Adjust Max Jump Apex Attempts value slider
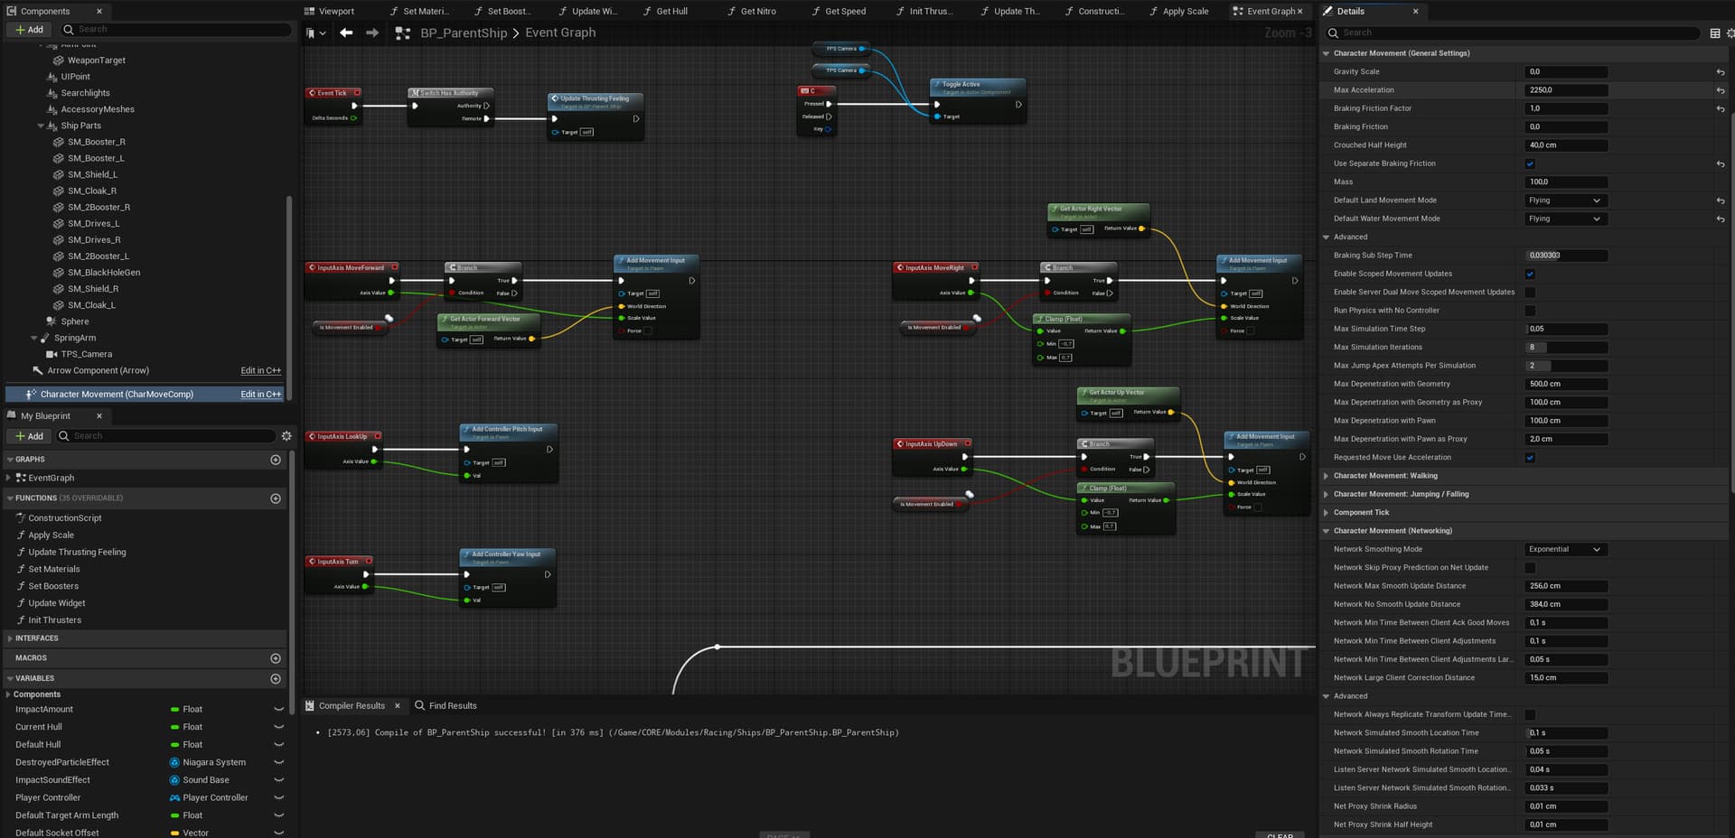This screenshot has height=838, width=1735. [1565, 366]
